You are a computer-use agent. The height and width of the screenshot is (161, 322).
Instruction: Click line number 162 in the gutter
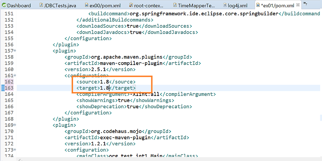click(x=9, y=82)
